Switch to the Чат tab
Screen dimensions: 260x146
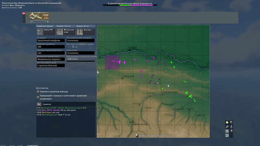[39, 104]
